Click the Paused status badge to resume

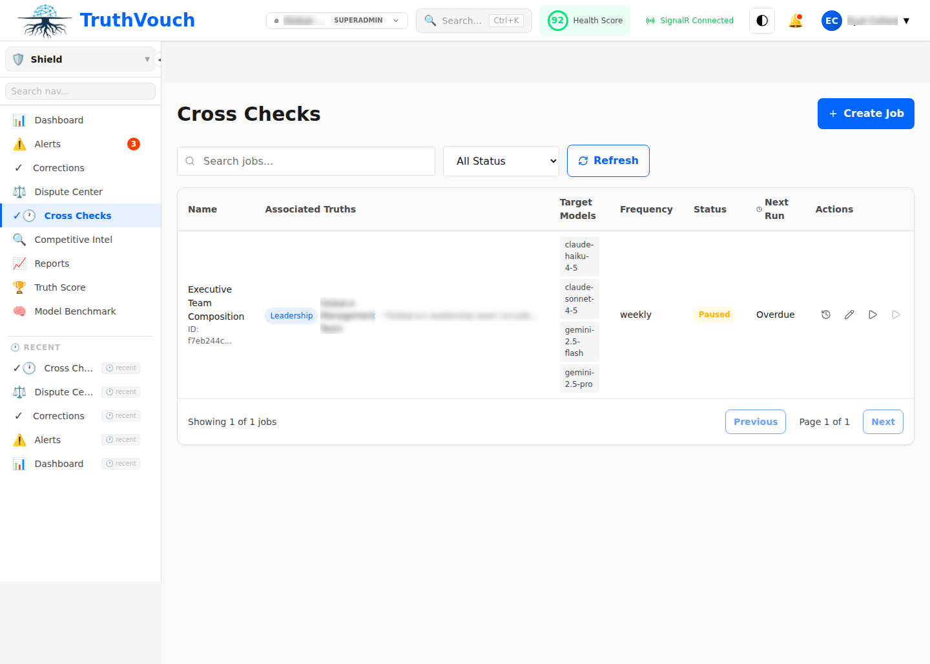point(714,315)
